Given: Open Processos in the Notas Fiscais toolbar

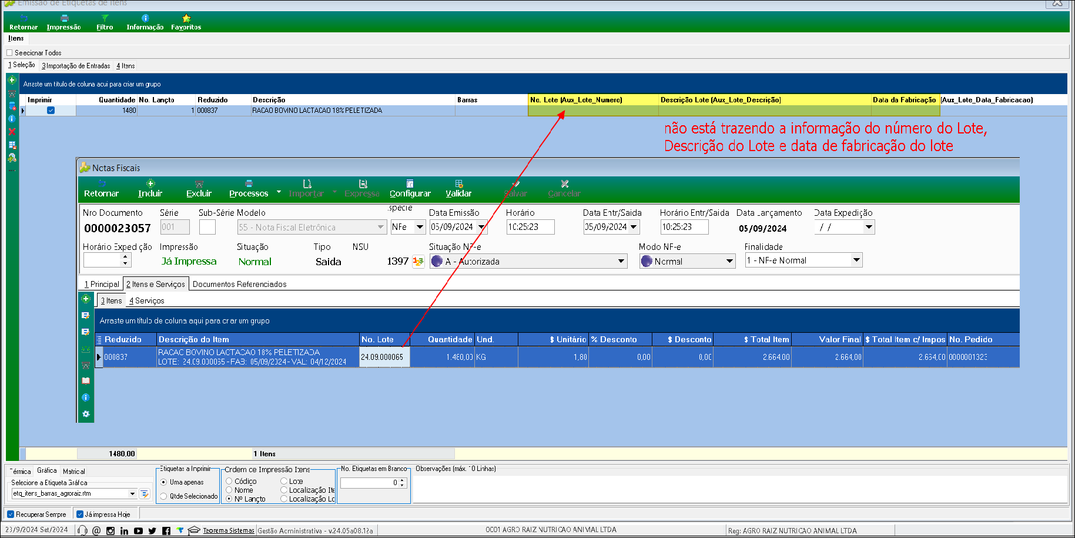Looking at the screenshot, I should (249, 189).
